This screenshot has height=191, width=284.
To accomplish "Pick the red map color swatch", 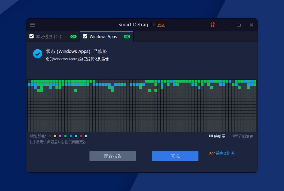I will (x=81, y=136).
